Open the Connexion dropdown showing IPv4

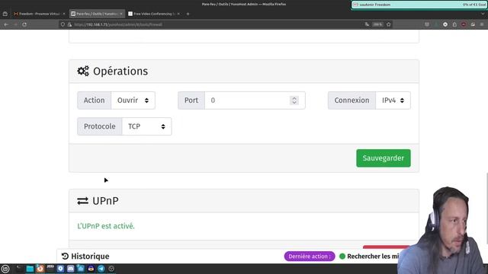(x=393, y=100)
